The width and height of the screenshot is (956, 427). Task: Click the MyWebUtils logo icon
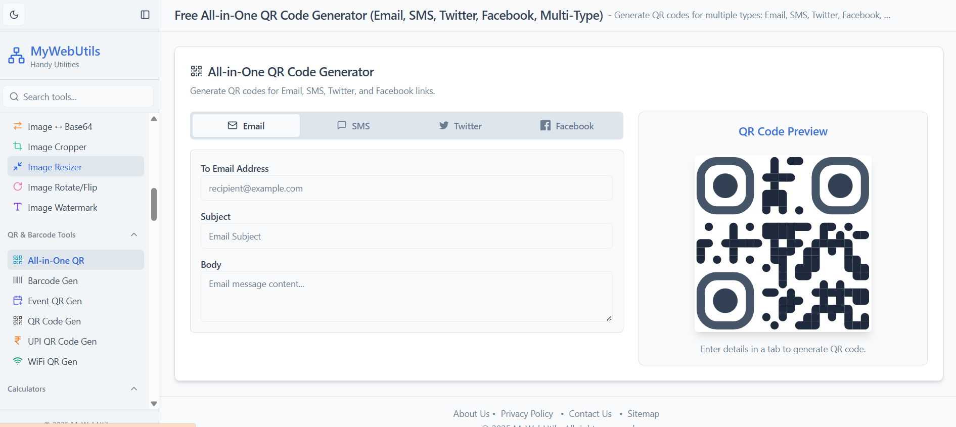coord(16,56)
